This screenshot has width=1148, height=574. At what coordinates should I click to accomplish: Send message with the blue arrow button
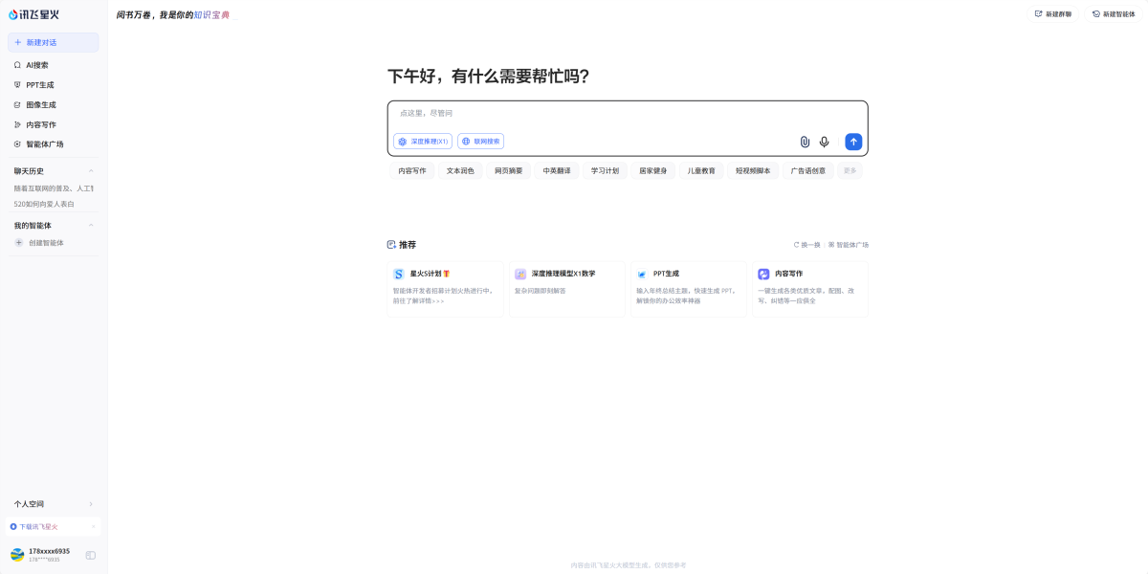(853, 142)
